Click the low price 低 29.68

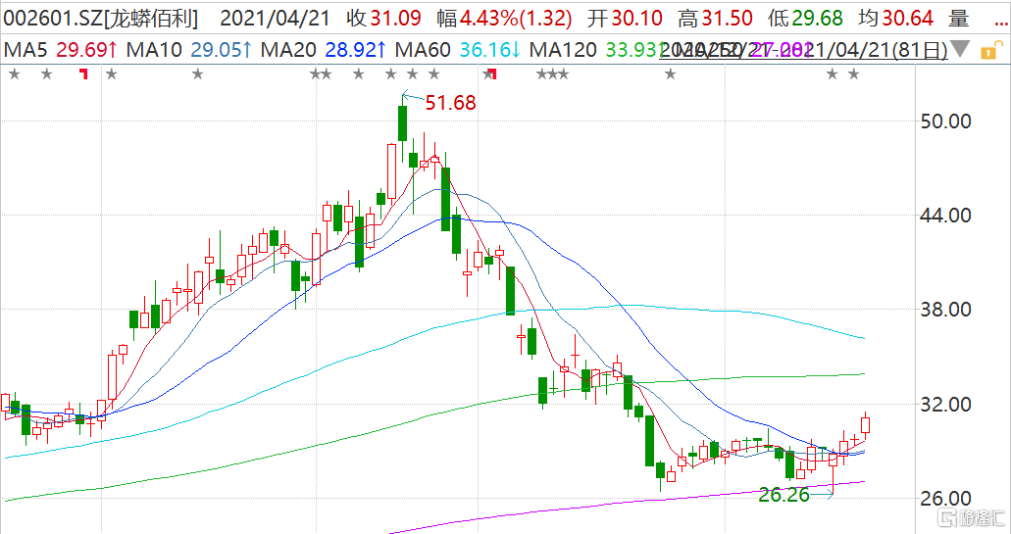coord(805,19)
